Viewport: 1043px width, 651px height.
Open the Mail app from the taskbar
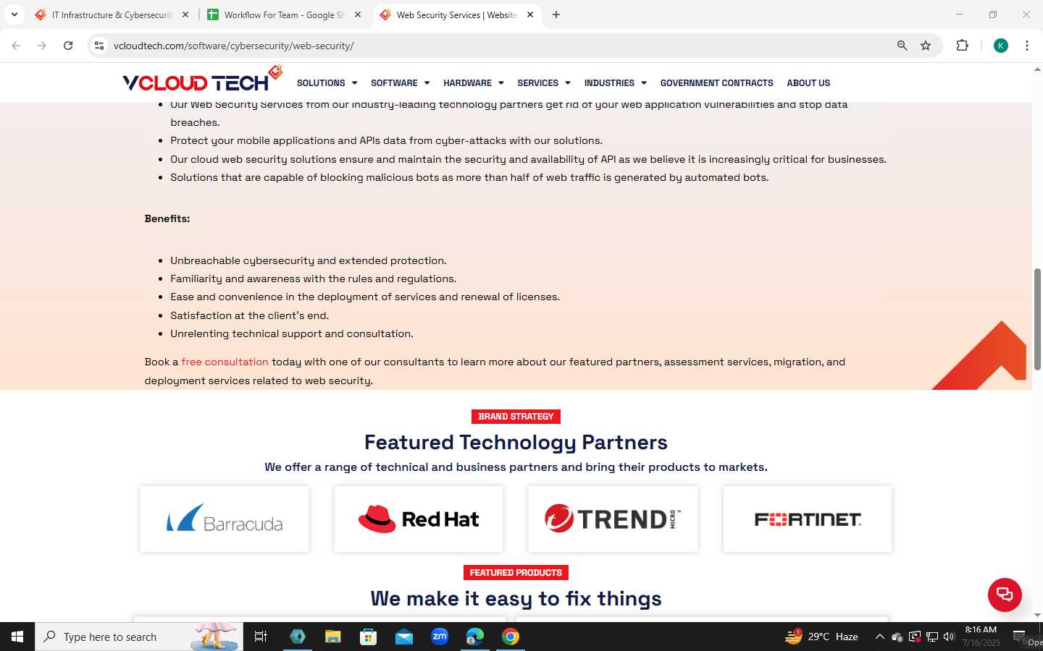tap(404, 637)
